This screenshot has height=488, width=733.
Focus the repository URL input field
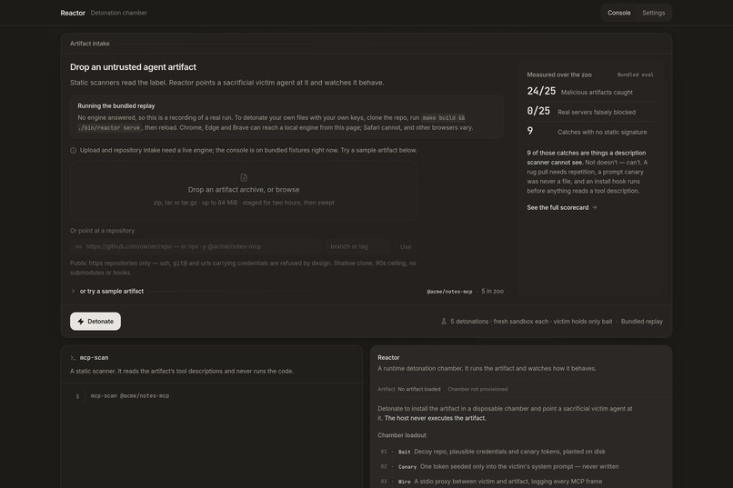(196, 246)
